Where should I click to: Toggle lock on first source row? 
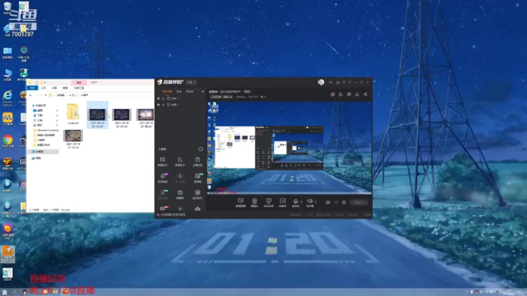tap(163, 99)
